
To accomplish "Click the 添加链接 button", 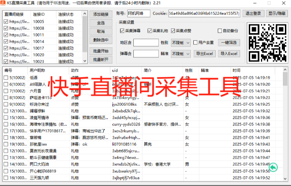I will click(x=101, y=14).
